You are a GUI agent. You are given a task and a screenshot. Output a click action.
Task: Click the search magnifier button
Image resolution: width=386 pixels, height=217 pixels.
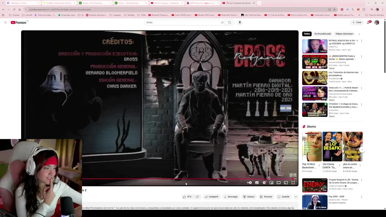tap(229, 22)
